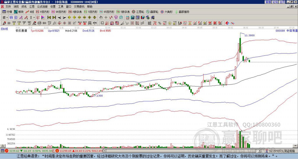
Task: Move chart right with black arrow
Action: [64, 17]
